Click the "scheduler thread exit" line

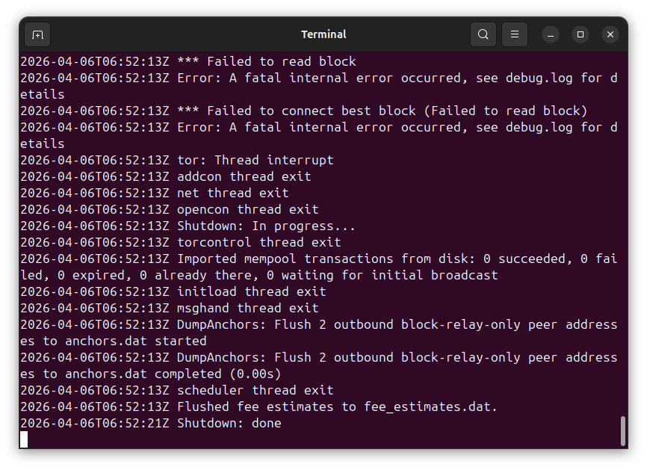coord(255,391)
